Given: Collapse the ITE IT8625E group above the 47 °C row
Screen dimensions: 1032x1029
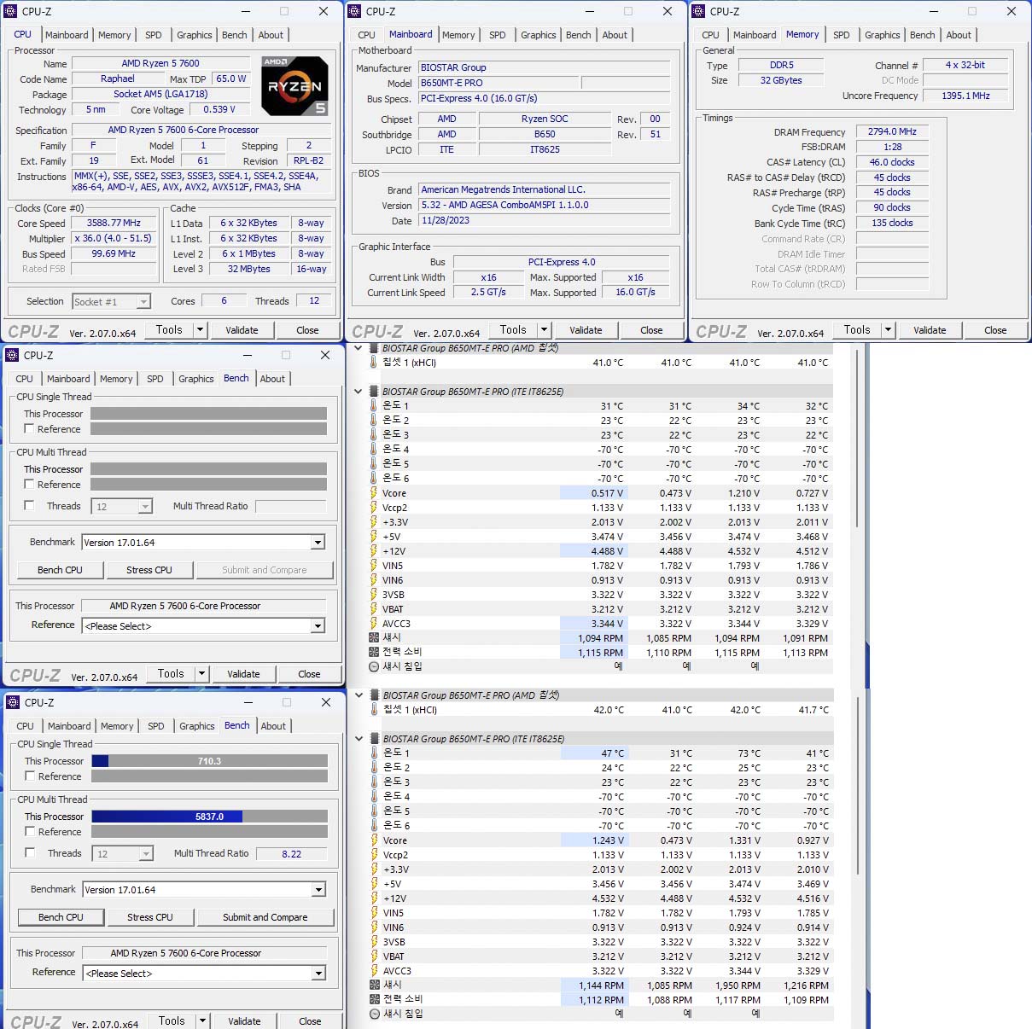Looking at the screenshot, I should [x=359, y=739].
